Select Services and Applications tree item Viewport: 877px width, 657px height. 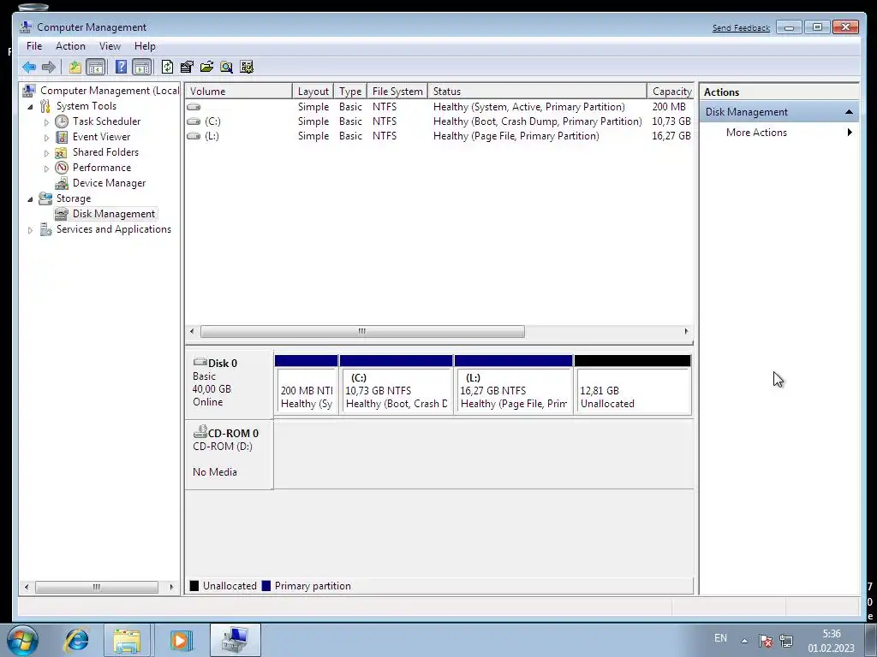114,229
